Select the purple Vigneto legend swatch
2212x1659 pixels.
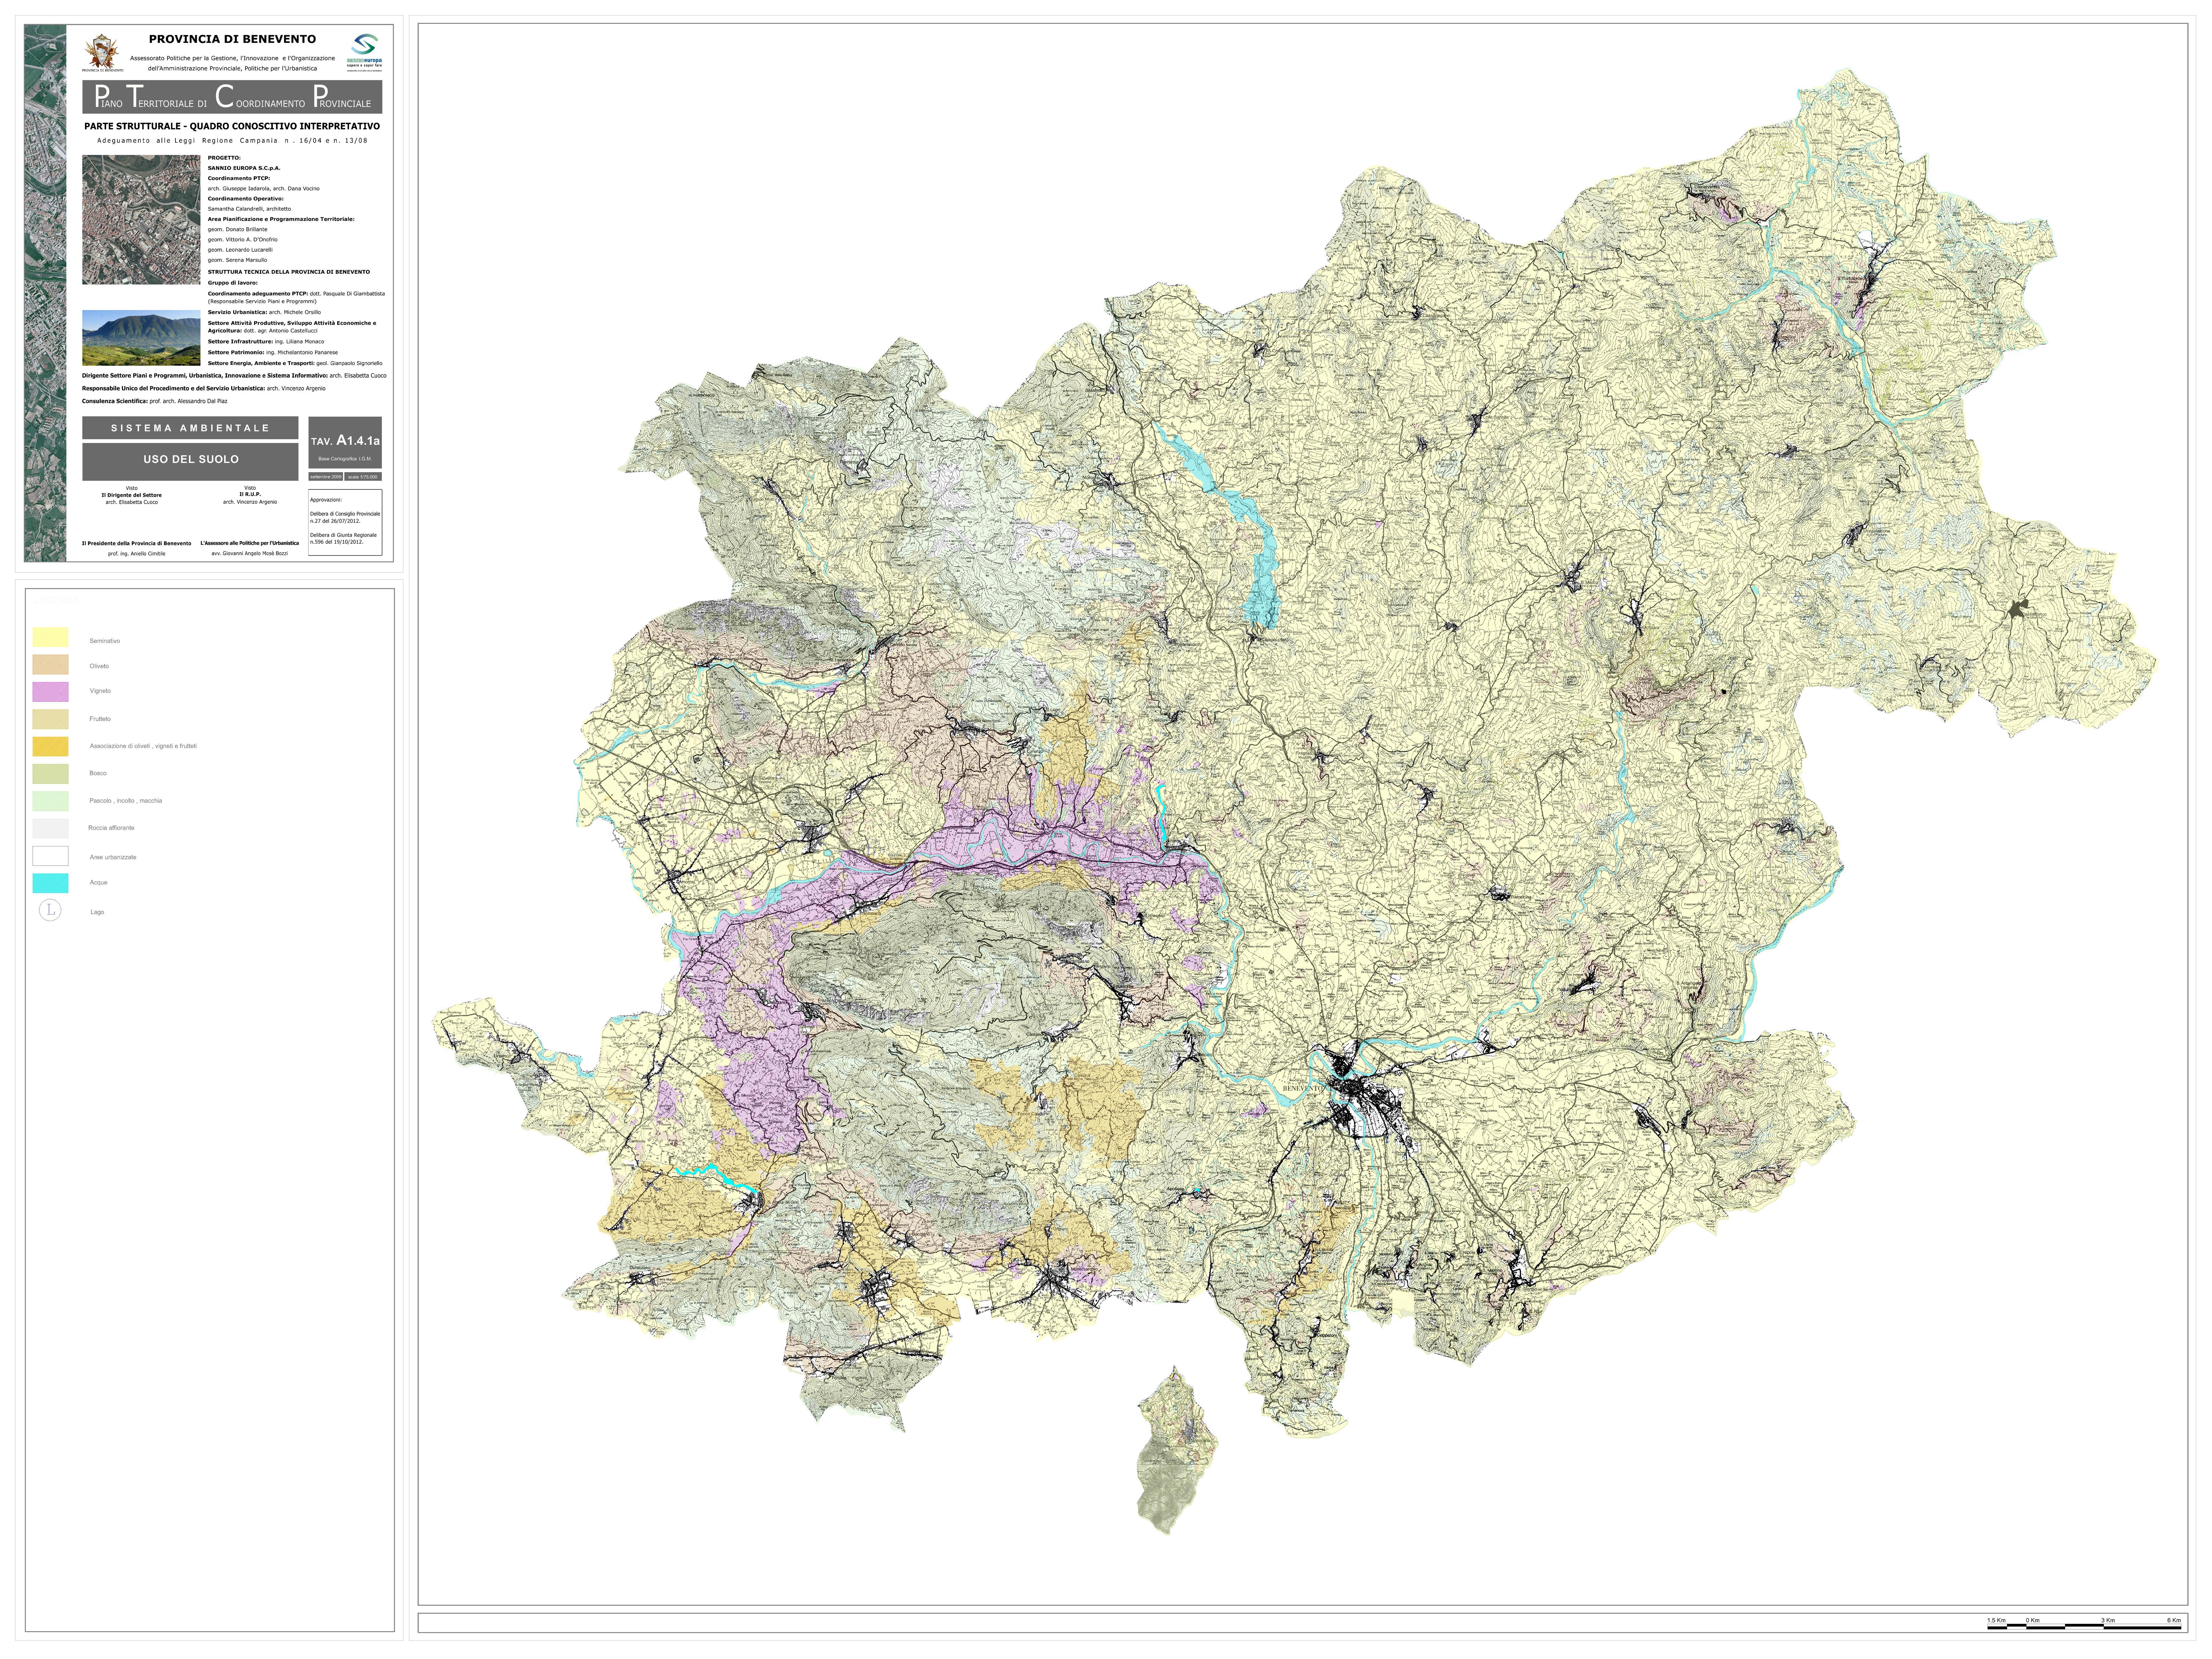coord(51,692)
